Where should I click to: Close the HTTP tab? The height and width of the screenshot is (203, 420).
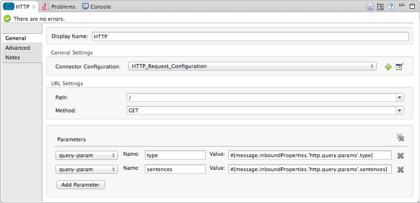click(34, 7)
